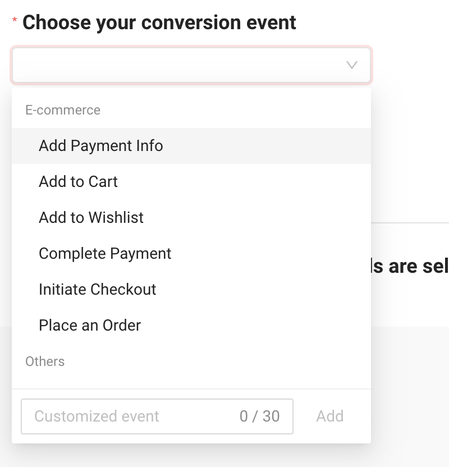The width and height of the screenshot is (449, 467).
Task: Click the Choose your conversion event heading
Action: [159, 23]
